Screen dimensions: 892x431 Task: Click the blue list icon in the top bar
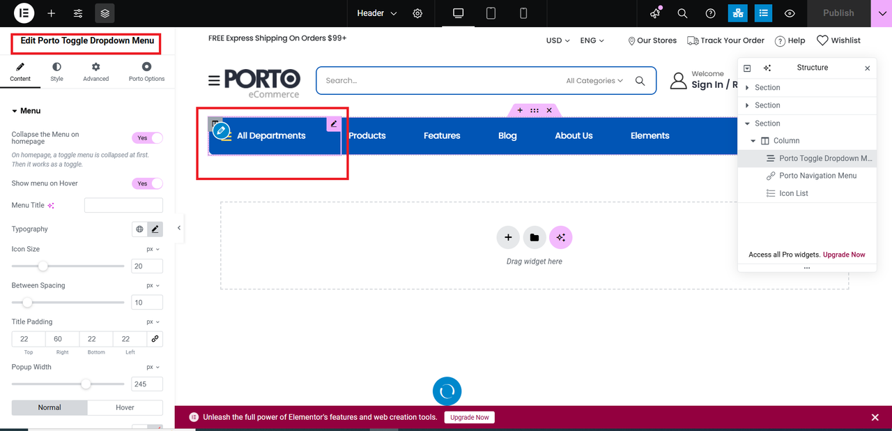tap(764, 13)
